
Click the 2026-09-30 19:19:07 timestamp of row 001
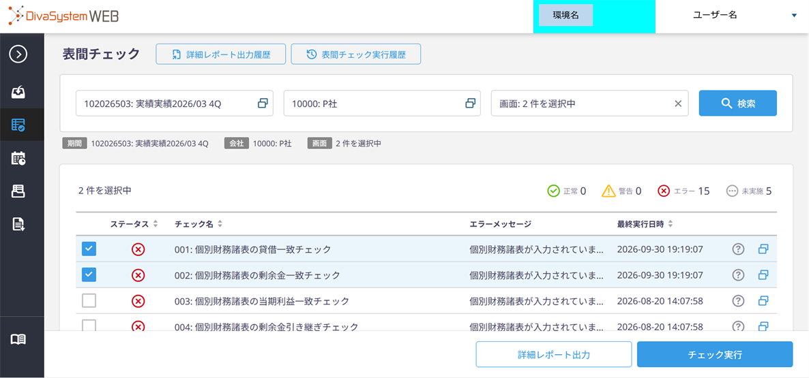click(660, 249)
